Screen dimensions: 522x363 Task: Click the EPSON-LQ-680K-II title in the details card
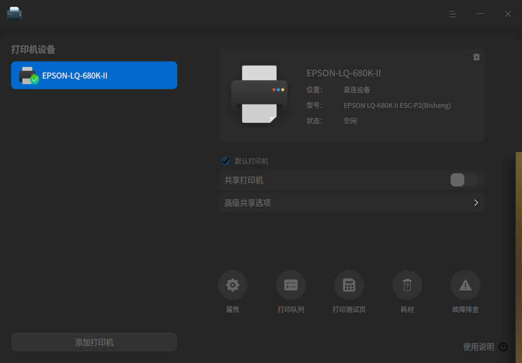pos(344,73)
